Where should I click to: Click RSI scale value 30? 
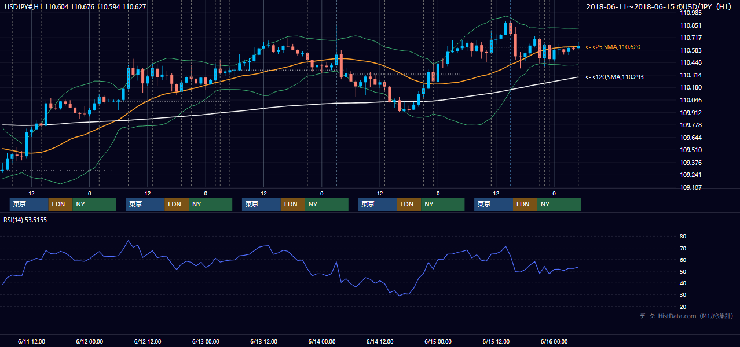tap(683, 294)
